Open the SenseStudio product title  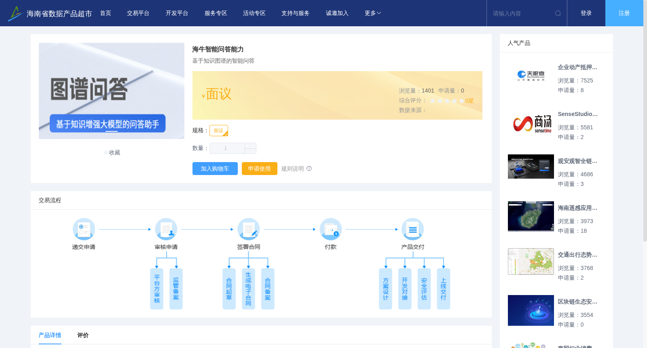(x=577, y=114)
